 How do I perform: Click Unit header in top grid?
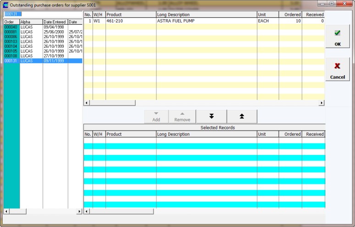click(268, 15)
